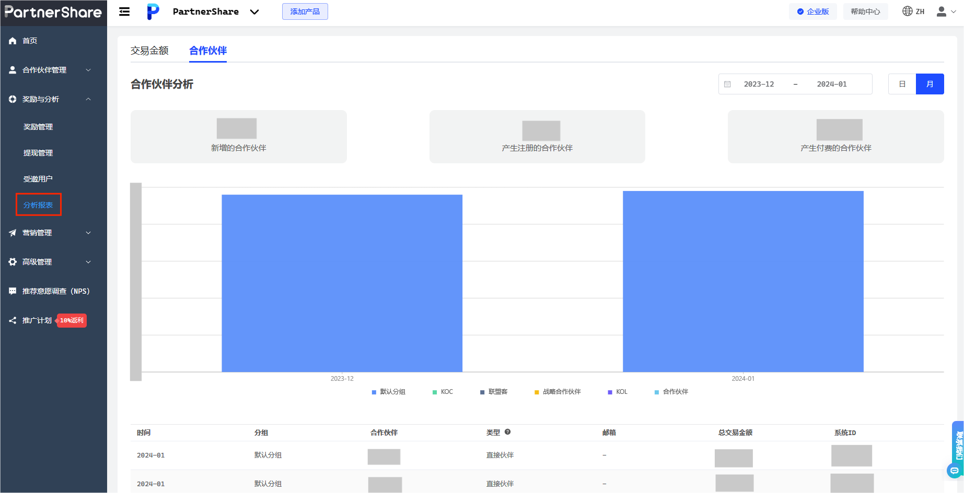Open the 帮助中心 link

(x=865, y=11)
